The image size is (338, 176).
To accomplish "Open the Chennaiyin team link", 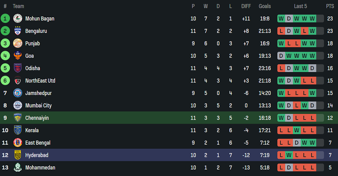I will point(37,118).
